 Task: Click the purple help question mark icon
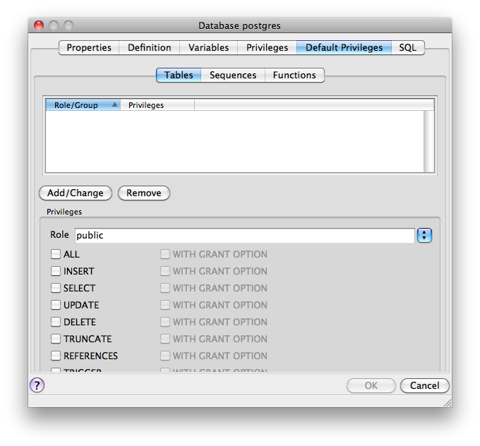coord(37,385)
